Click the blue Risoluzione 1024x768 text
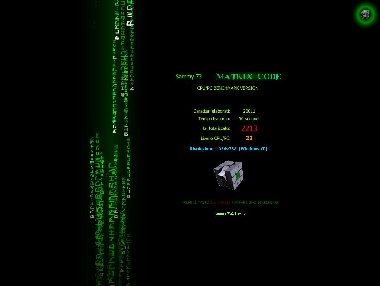Screen dimensions: 380x286 (213, 149)
